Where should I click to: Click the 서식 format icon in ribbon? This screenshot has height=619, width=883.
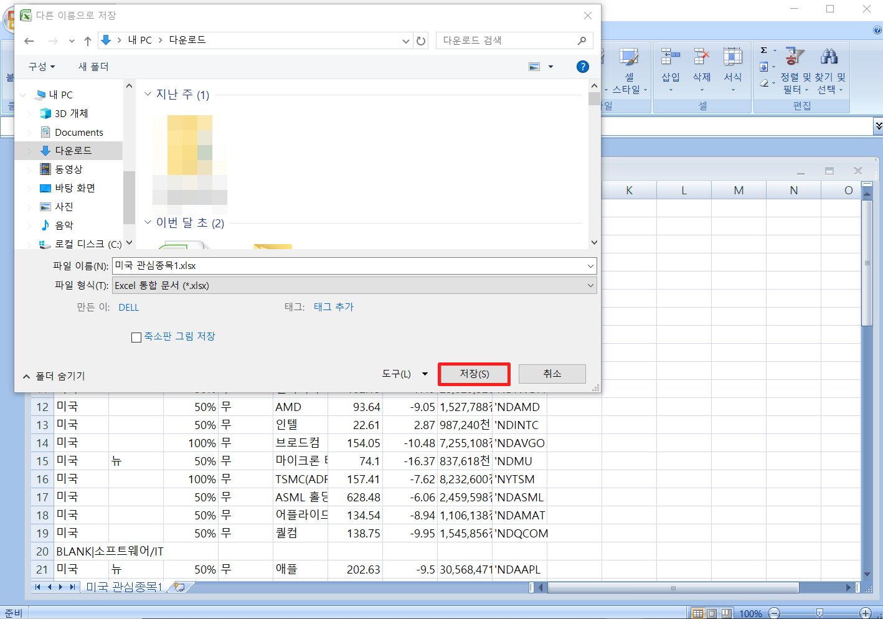733,58
